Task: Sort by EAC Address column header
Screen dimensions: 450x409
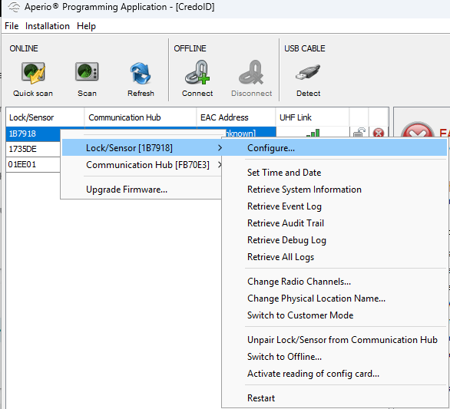Action: point(236,117)
